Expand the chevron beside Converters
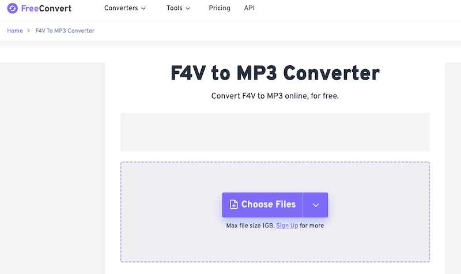This screenshot has height=274, width=461. [143, 9]
